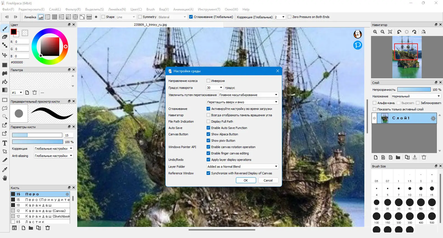This screenshot has height=238, width=443.
Task: Select the Move tool
Action: [x=5, y=55]
